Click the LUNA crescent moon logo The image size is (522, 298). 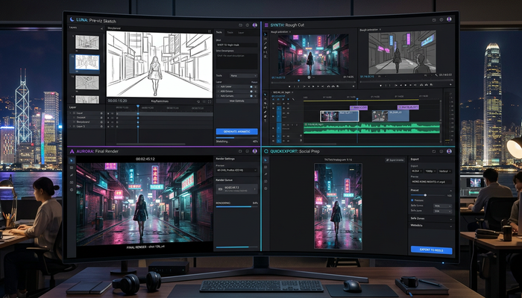(72, 20)
